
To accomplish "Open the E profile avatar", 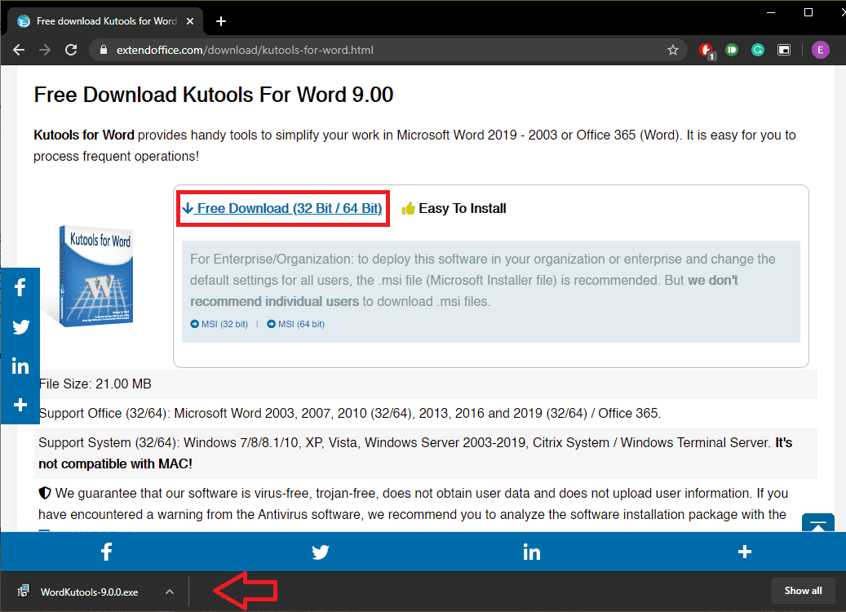I will point(820,51).
